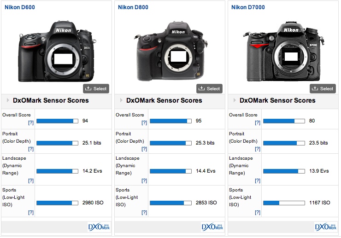Click Select button under Nikon D800
Viewport: 341px width, 238px height.
pos(209,88)
